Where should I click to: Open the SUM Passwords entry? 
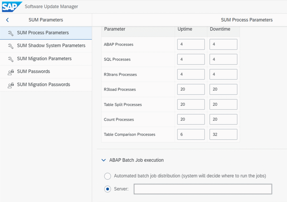pos(33,72)
